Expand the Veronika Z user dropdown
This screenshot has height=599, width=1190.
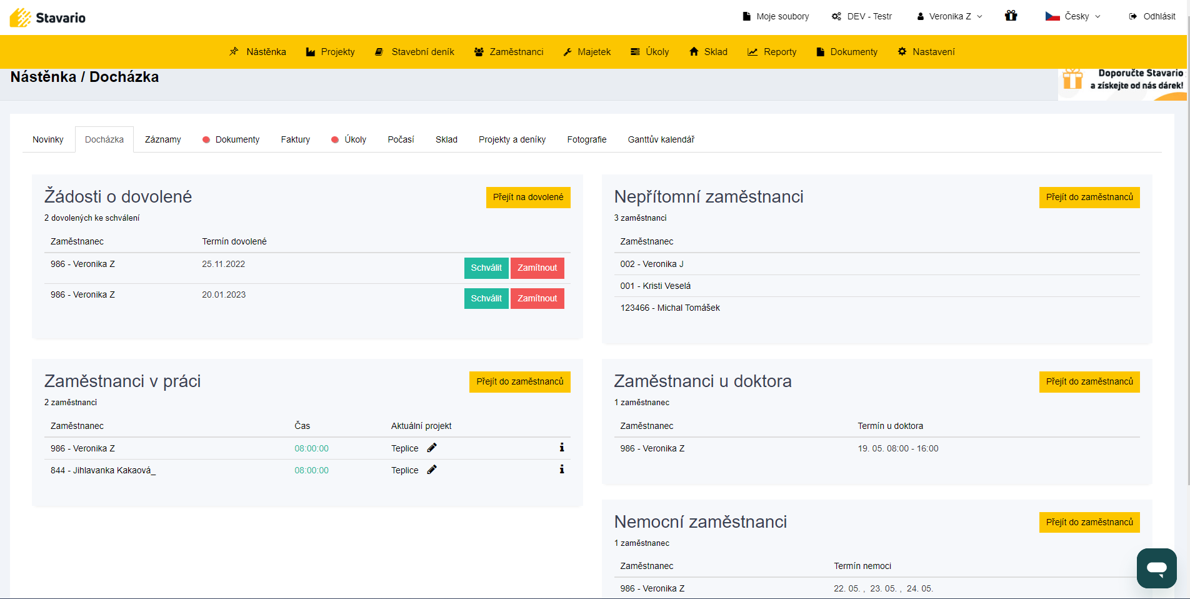coord(949,16)
